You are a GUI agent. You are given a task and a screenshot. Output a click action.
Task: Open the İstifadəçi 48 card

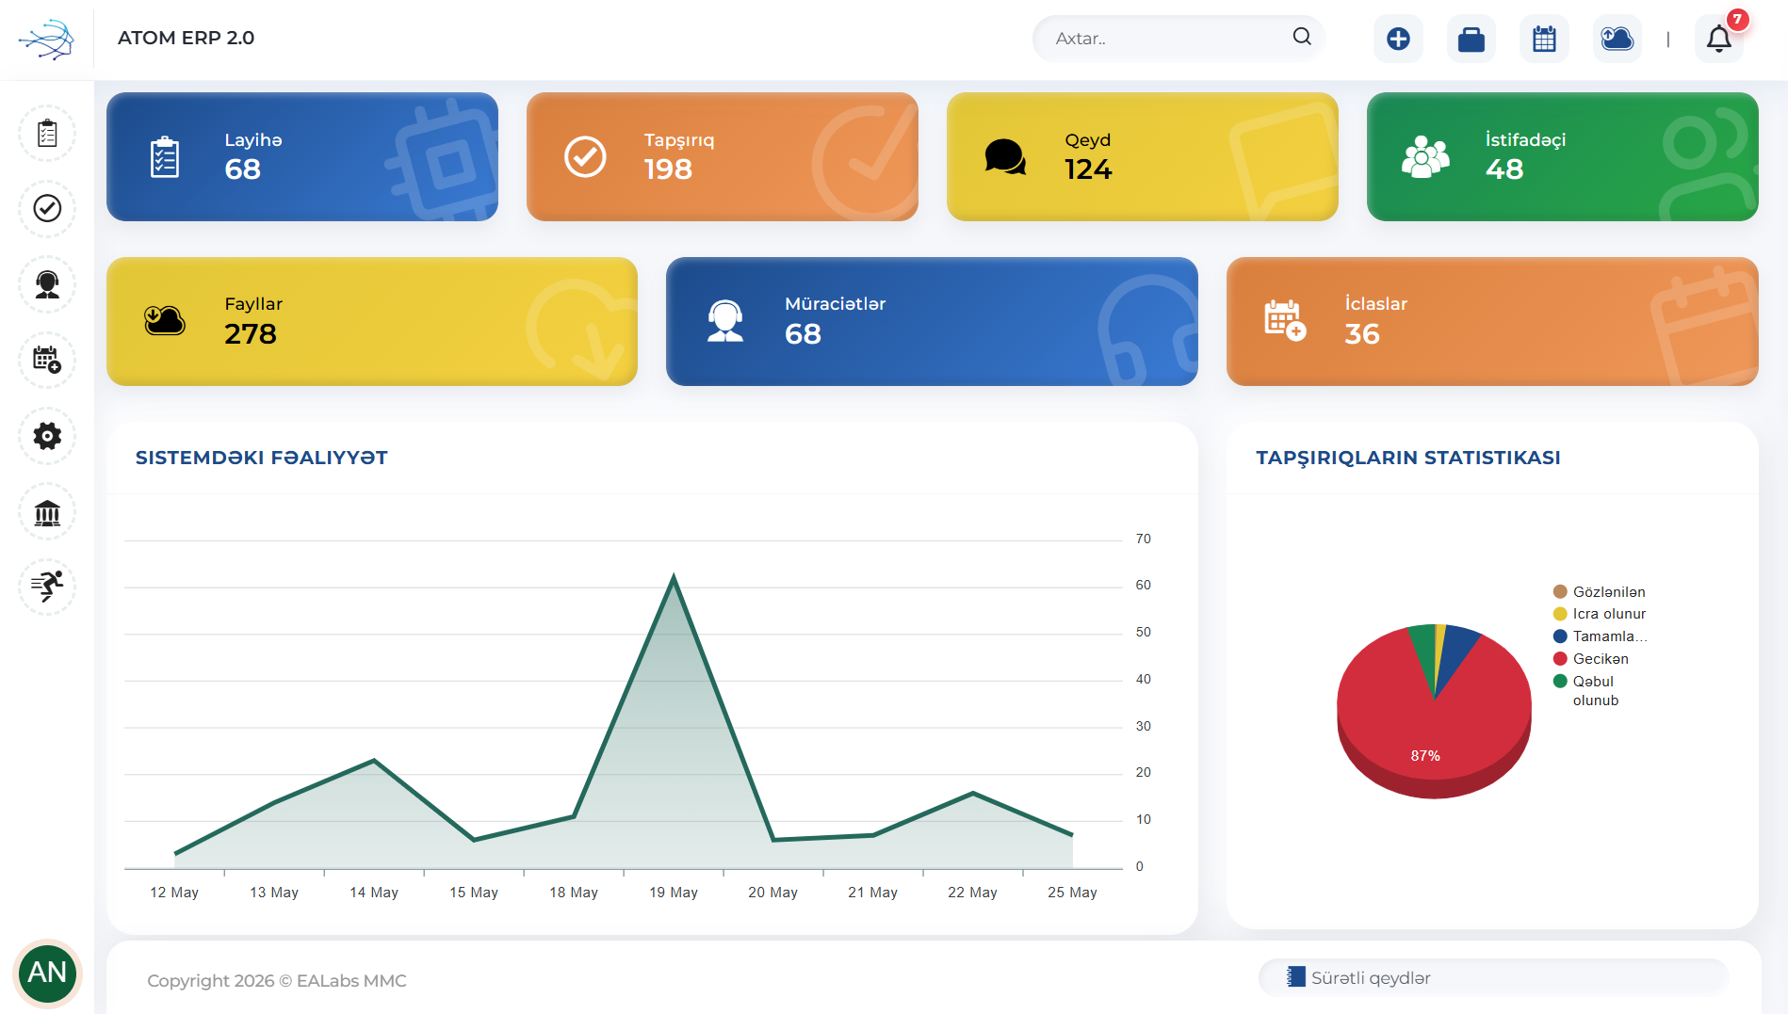(1563, 156)
